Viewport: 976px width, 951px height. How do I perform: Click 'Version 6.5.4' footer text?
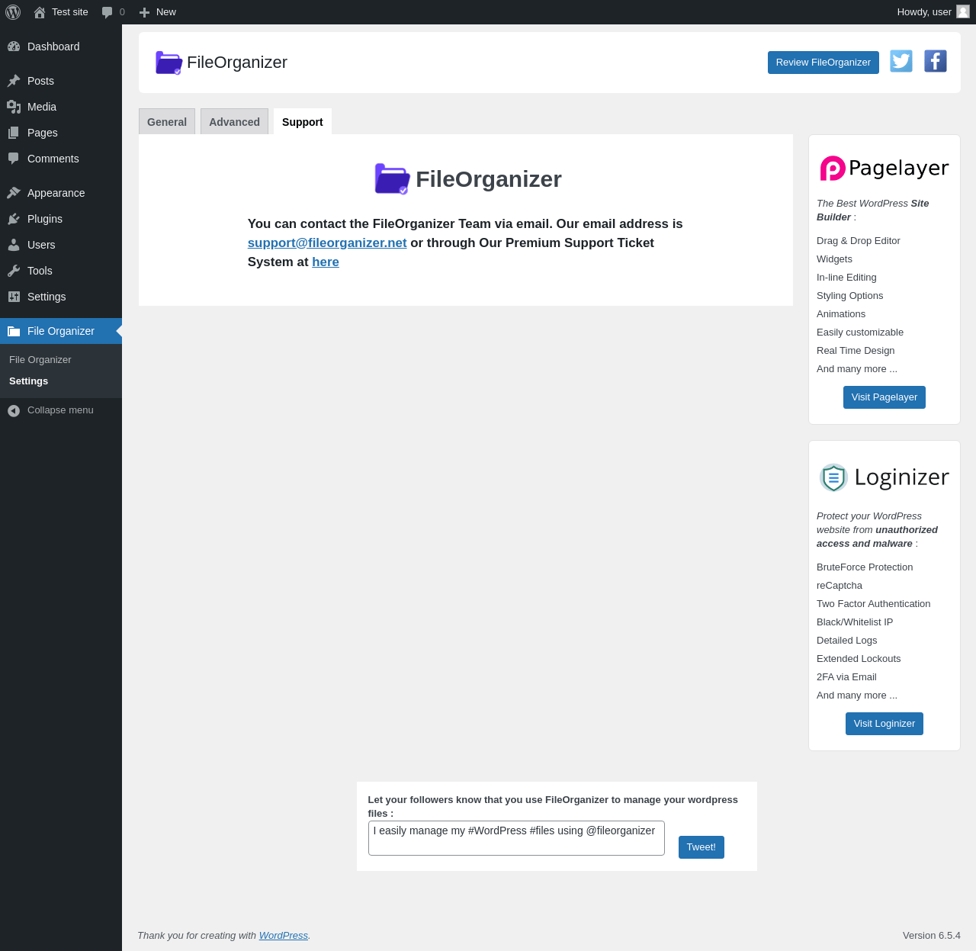point(932,936)
